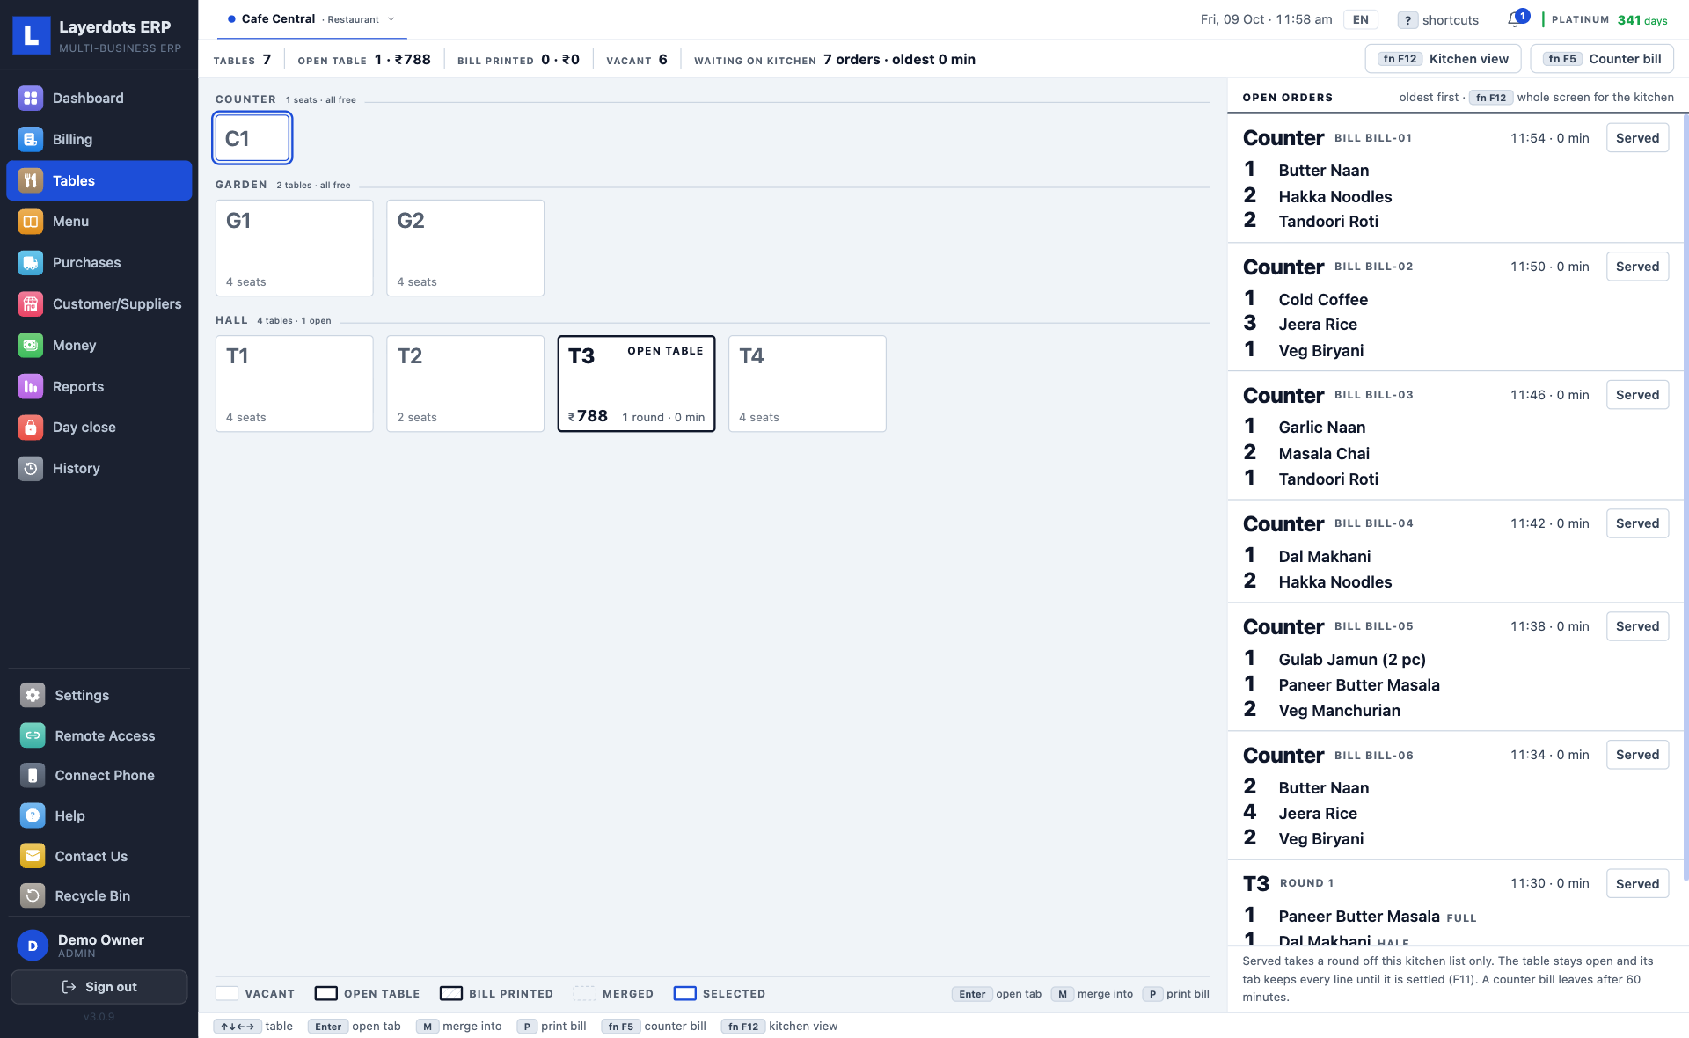Click the Money icon
This screenshot has height=1038, width=1689.
pyautogui.click(x=31, y=345)
